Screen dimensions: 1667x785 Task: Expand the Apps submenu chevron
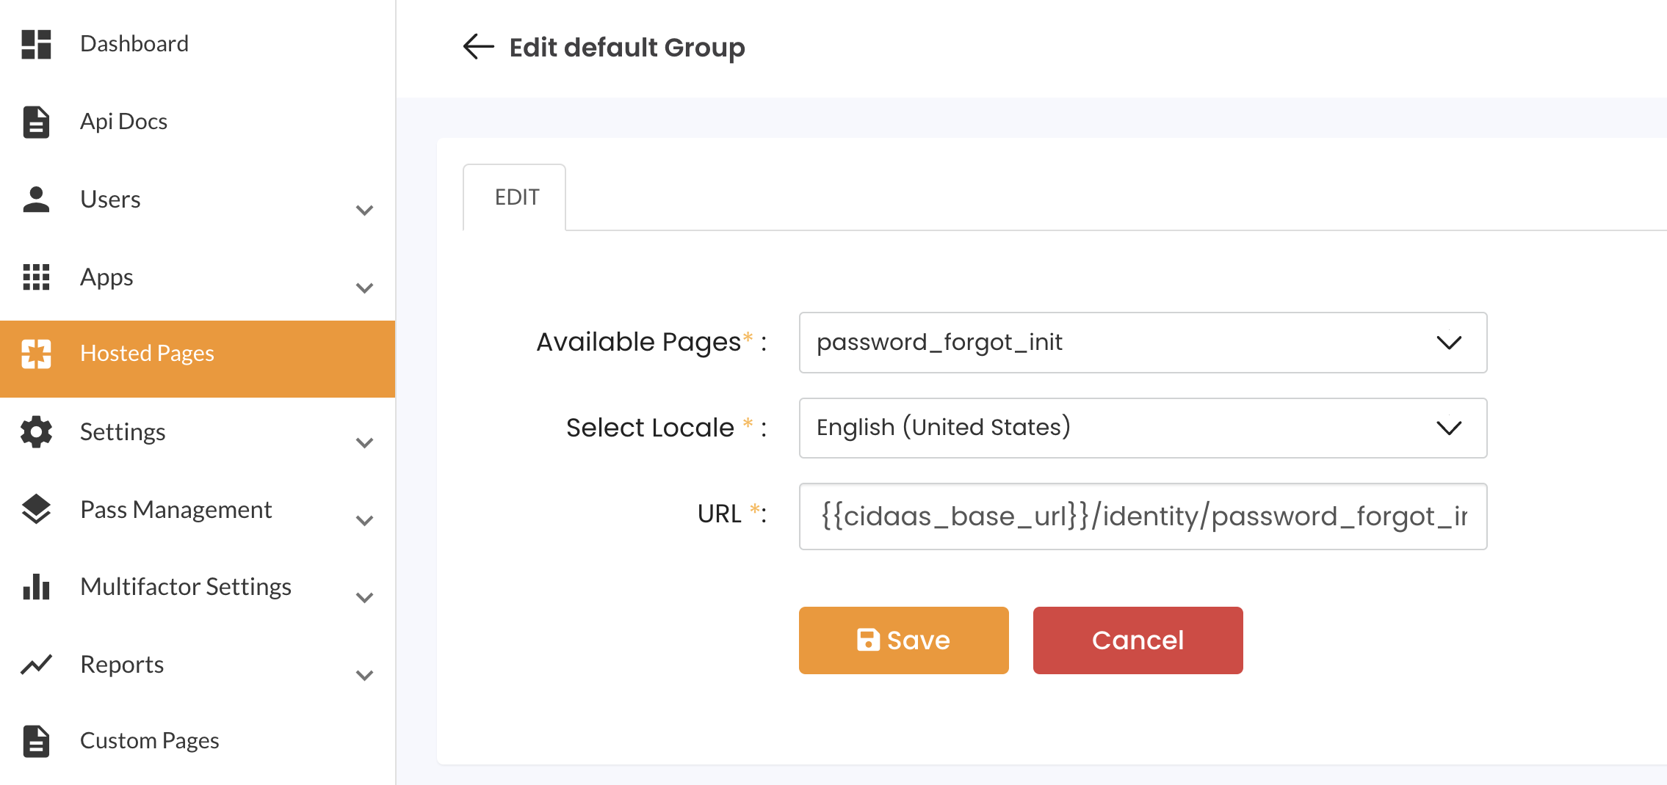pos(364,288)
